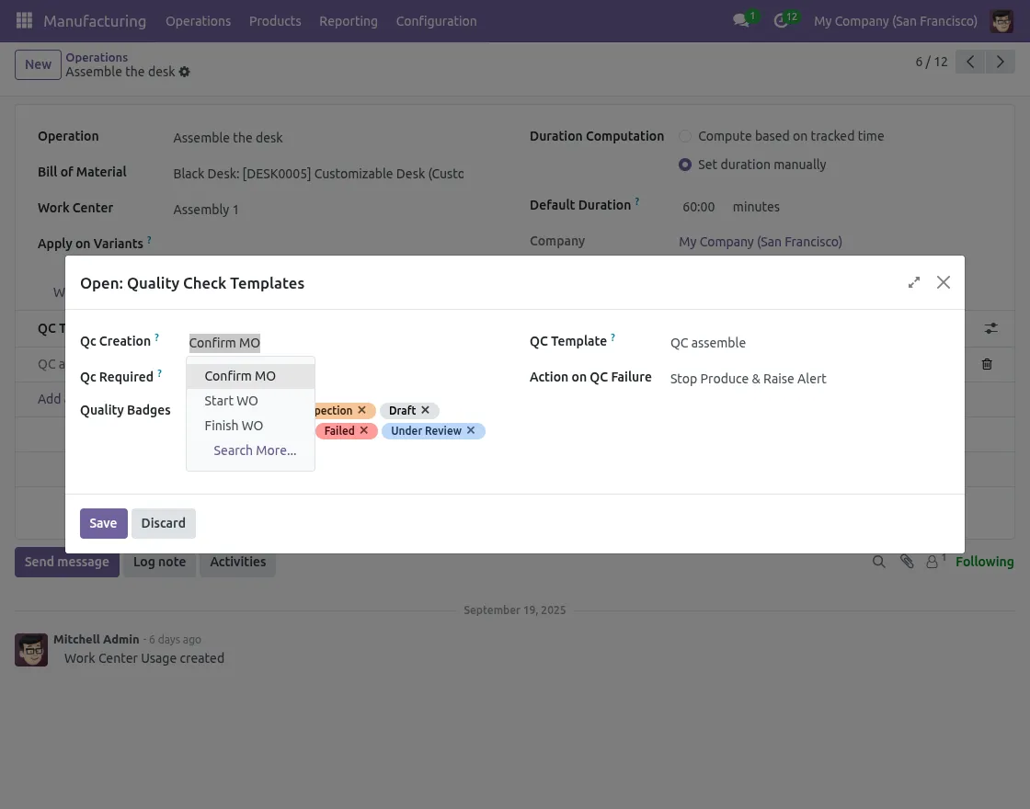
Task: Open the column options adjust icon
Action: (991, 328)
